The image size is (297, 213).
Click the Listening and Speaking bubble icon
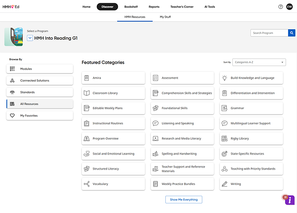point(155,123)
